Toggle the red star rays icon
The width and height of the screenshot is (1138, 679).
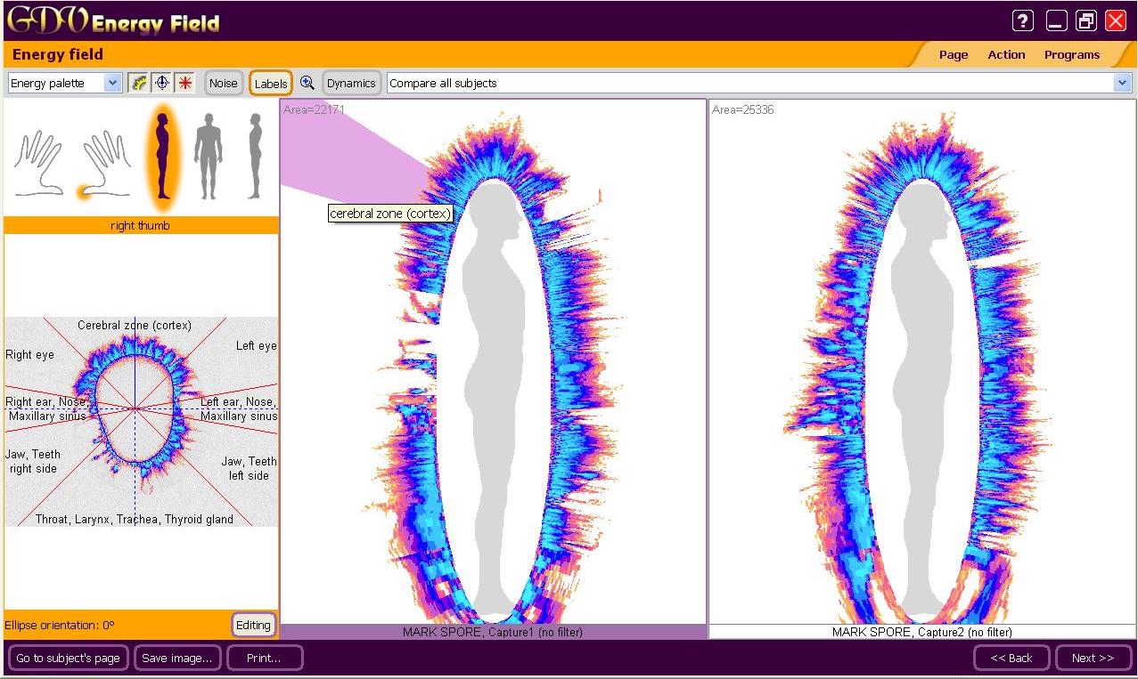184,83
